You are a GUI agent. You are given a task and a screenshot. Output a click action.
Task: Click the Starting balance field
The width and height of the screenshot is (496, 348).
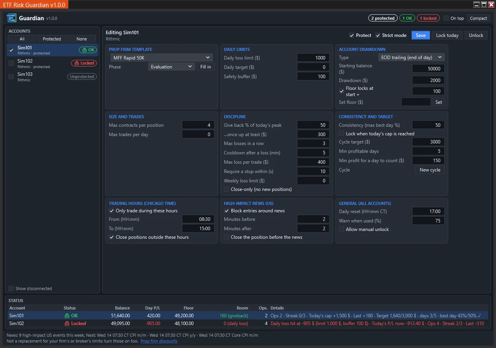(428, 68)
